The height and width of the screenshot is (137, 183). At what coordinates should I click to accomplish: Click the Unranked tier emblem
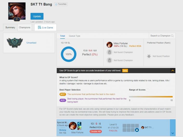15,43
